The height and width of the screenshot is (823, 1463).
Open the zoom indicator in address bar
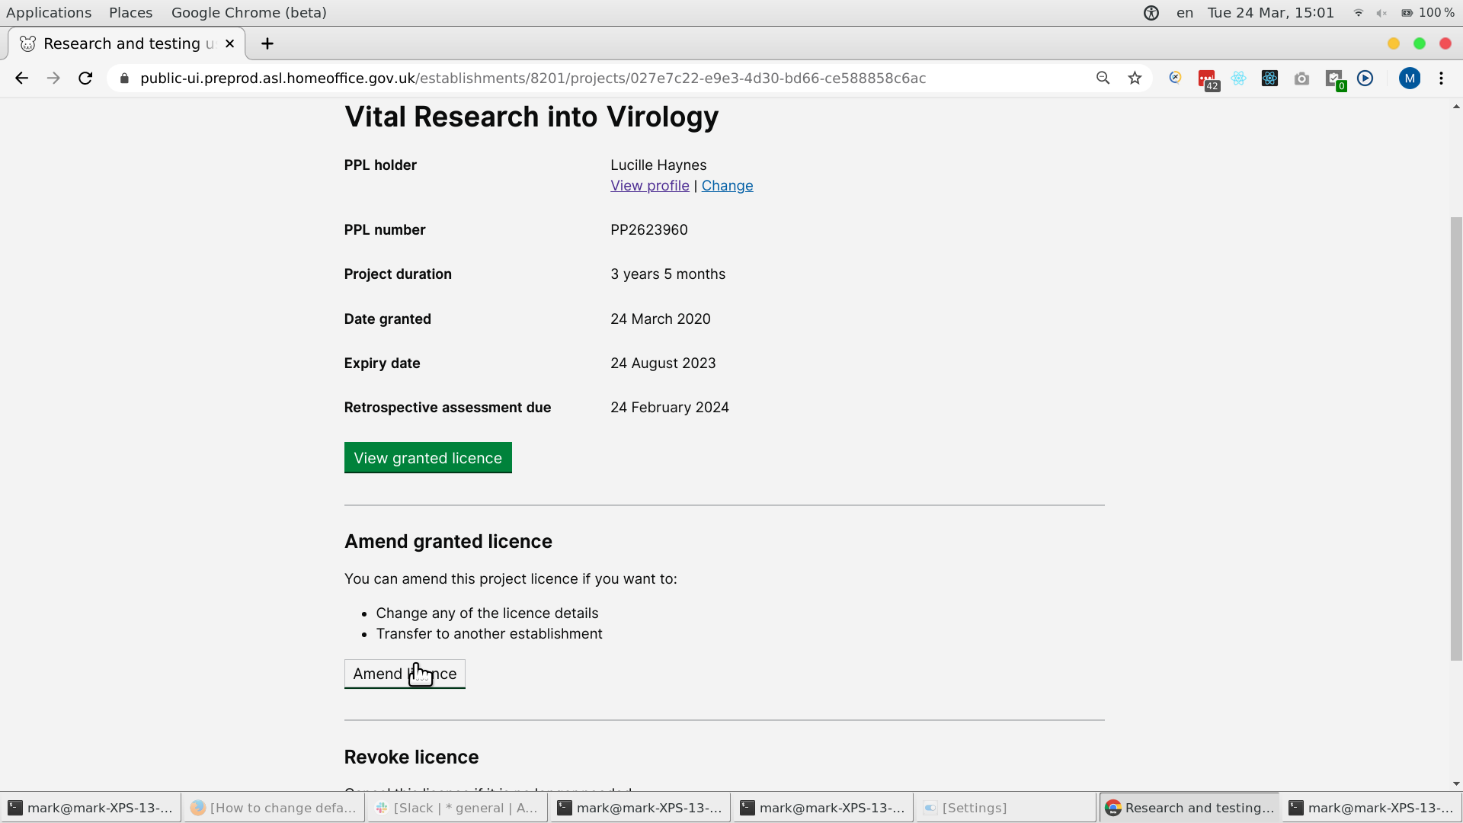pos(1103,78)
